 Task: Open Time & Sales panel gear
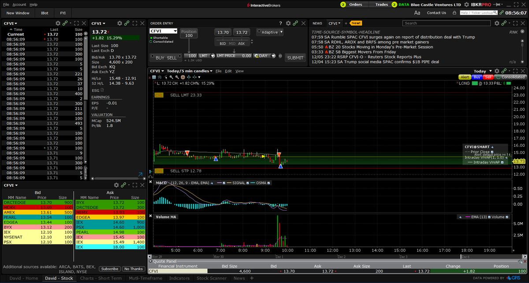tap(58, 23)
